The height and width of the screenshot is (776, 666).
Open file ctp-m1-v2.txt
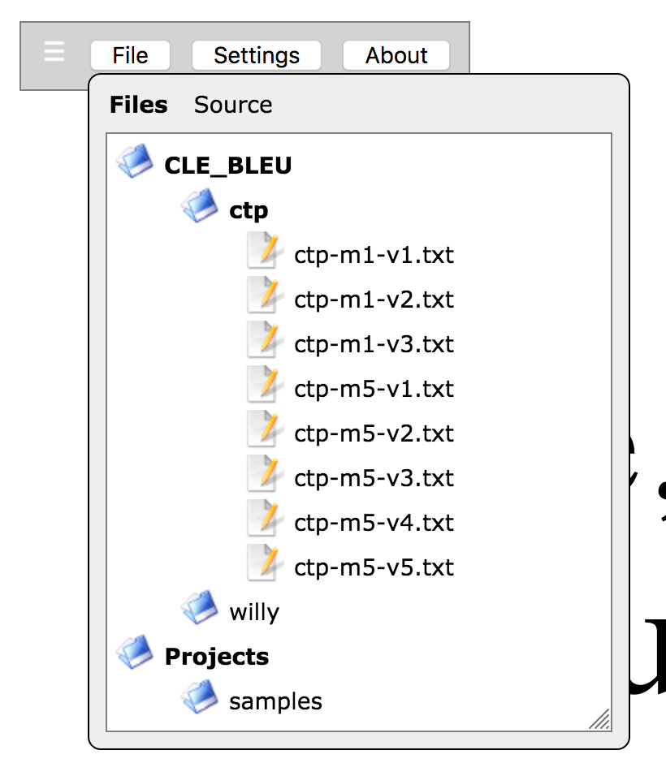[x=374, y=300]
